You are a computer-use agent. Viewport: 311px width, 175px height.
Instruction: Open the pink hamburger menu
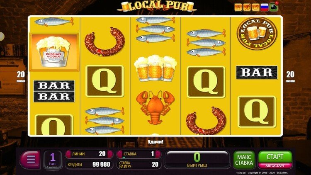pyautogui.click(x=30, y=160)
